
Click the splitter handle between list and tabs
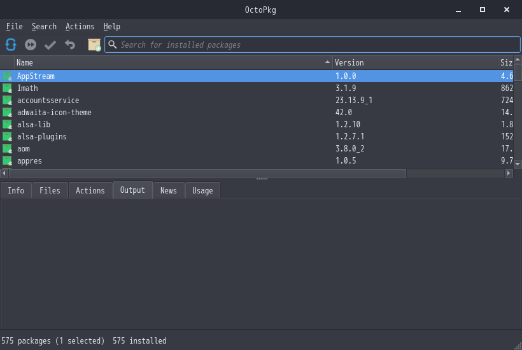tap(262, 179)
